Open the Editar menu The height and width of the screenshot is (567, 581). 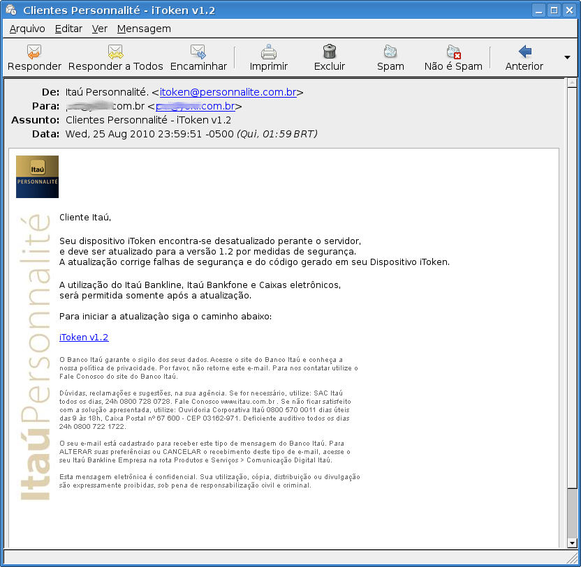pos(68,29)
